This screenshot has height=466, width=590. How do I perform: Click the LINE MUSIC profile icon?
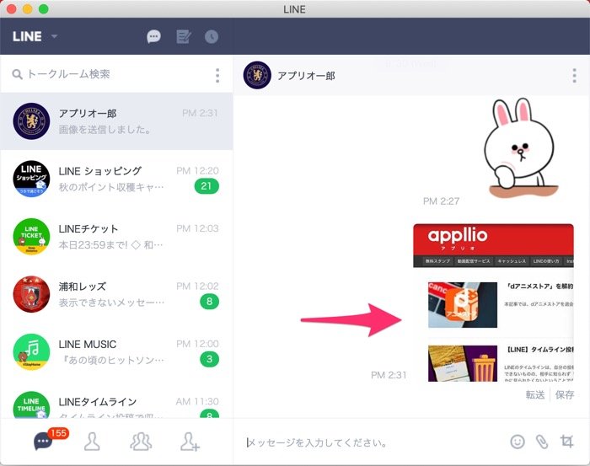(32, 351)
